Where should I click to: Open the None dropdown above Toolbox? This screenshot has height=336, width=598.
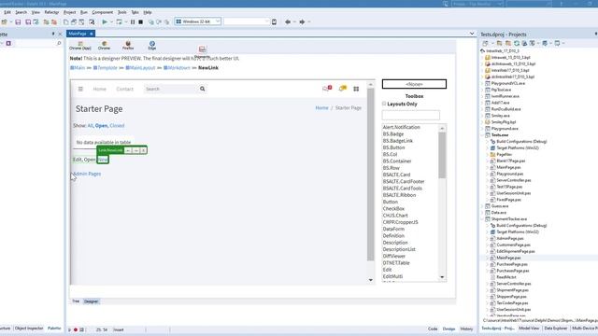click(x=414, y=84)
